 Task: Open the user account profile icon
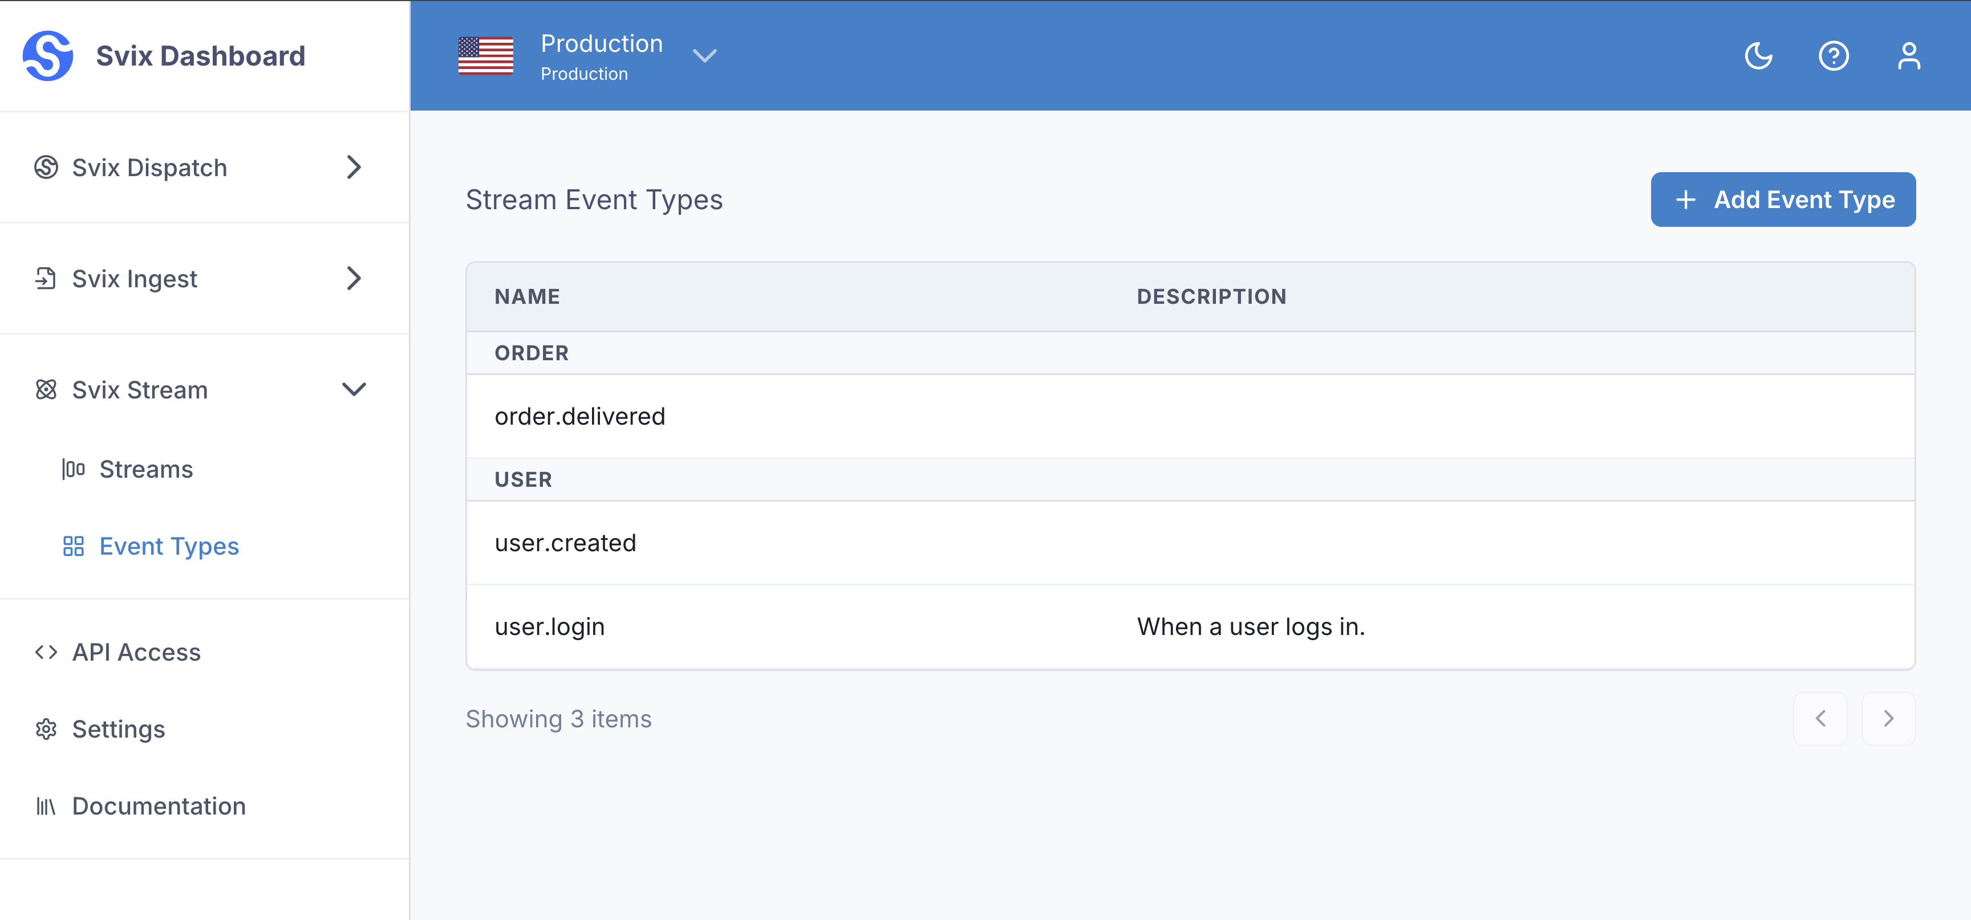pos(1908,56)
